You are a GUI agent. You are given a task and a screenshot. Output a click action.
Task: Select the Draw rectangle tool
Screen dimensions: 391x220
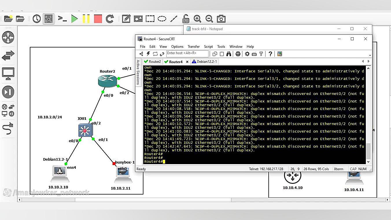(150, 19)
